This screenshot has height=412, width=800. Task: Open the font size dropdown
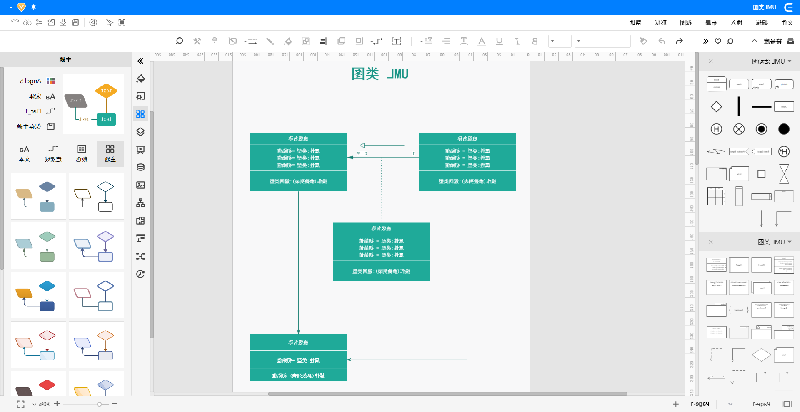tap(560, 41)
